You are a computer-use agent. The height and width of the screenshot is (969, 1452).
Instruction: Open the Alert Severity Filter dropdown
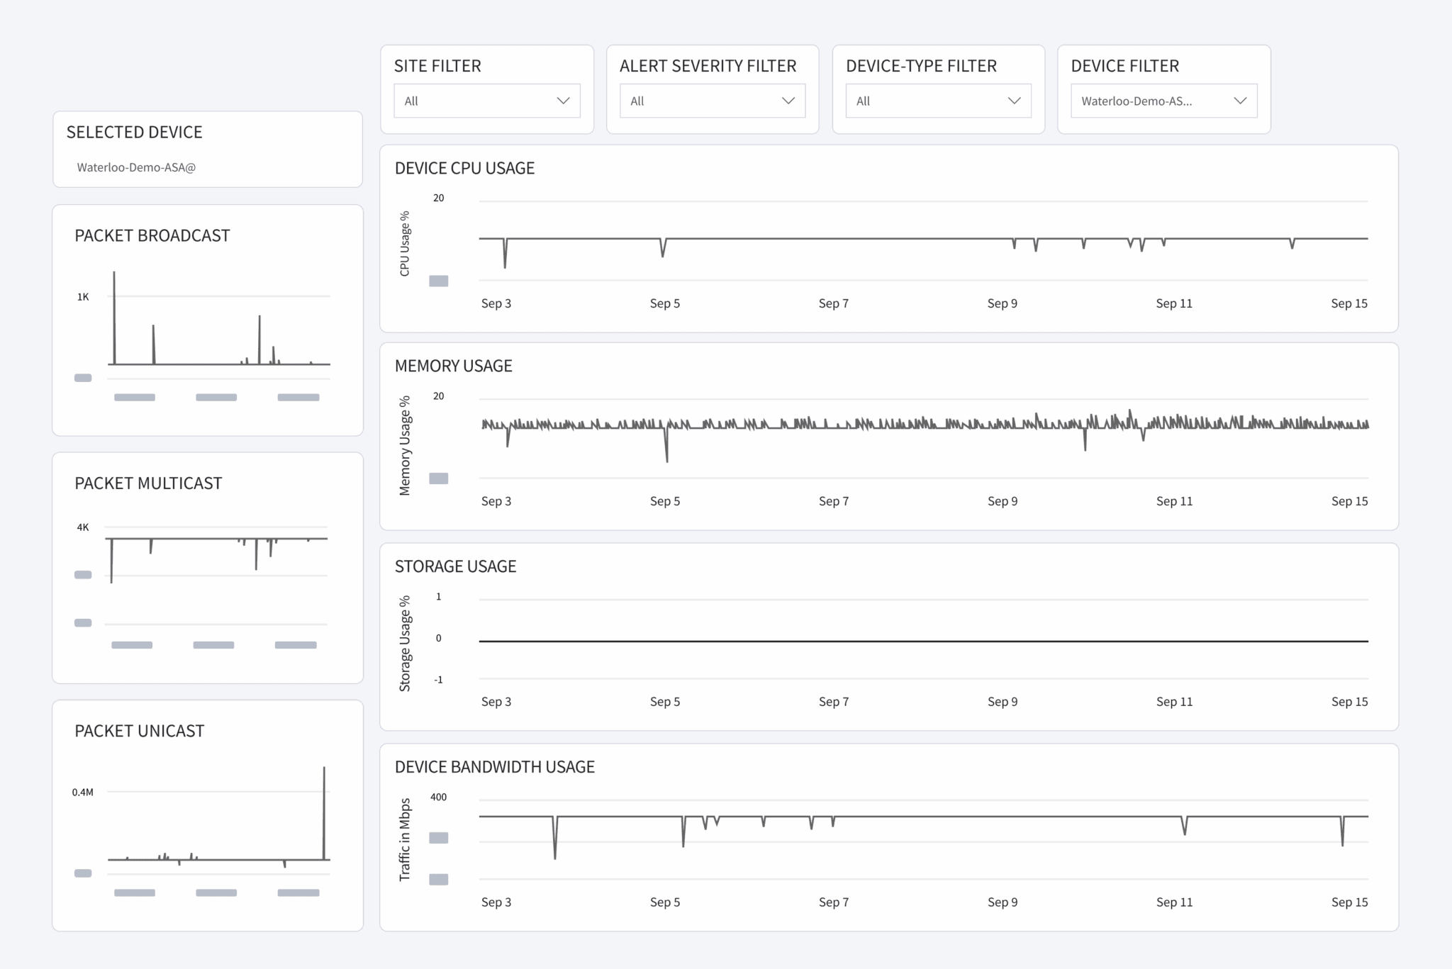[x=712, y=101]
